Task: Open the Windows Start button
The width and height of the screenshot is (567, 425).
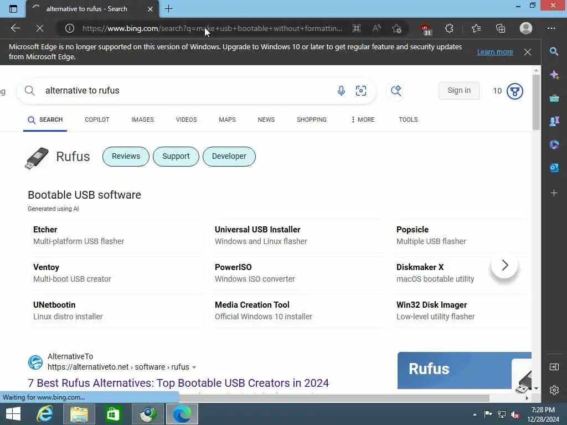Action: [13, 414]
